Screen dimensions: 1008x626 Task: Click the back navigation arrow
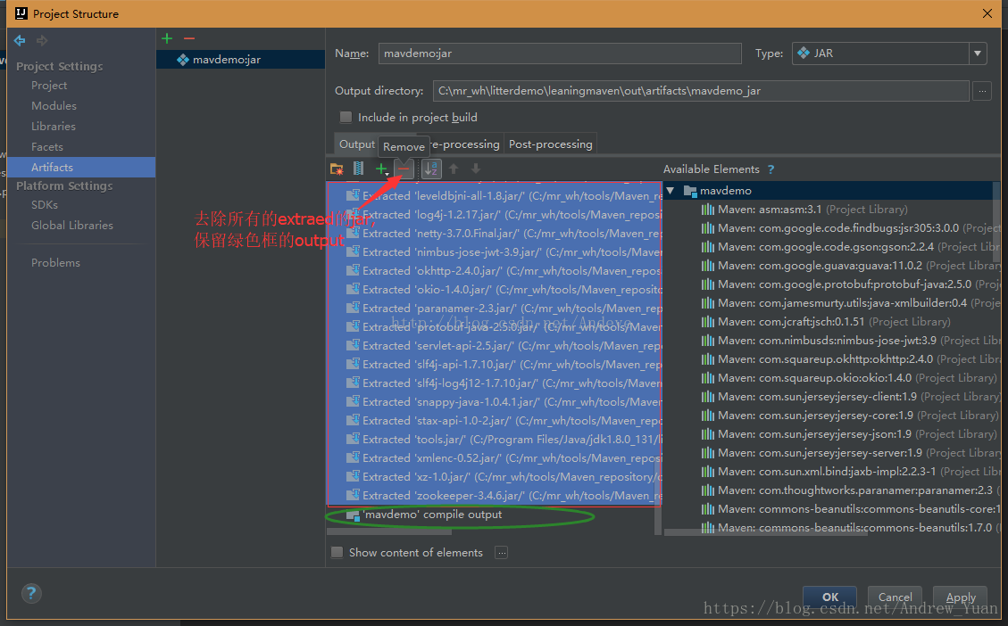[x=20, y=40]
